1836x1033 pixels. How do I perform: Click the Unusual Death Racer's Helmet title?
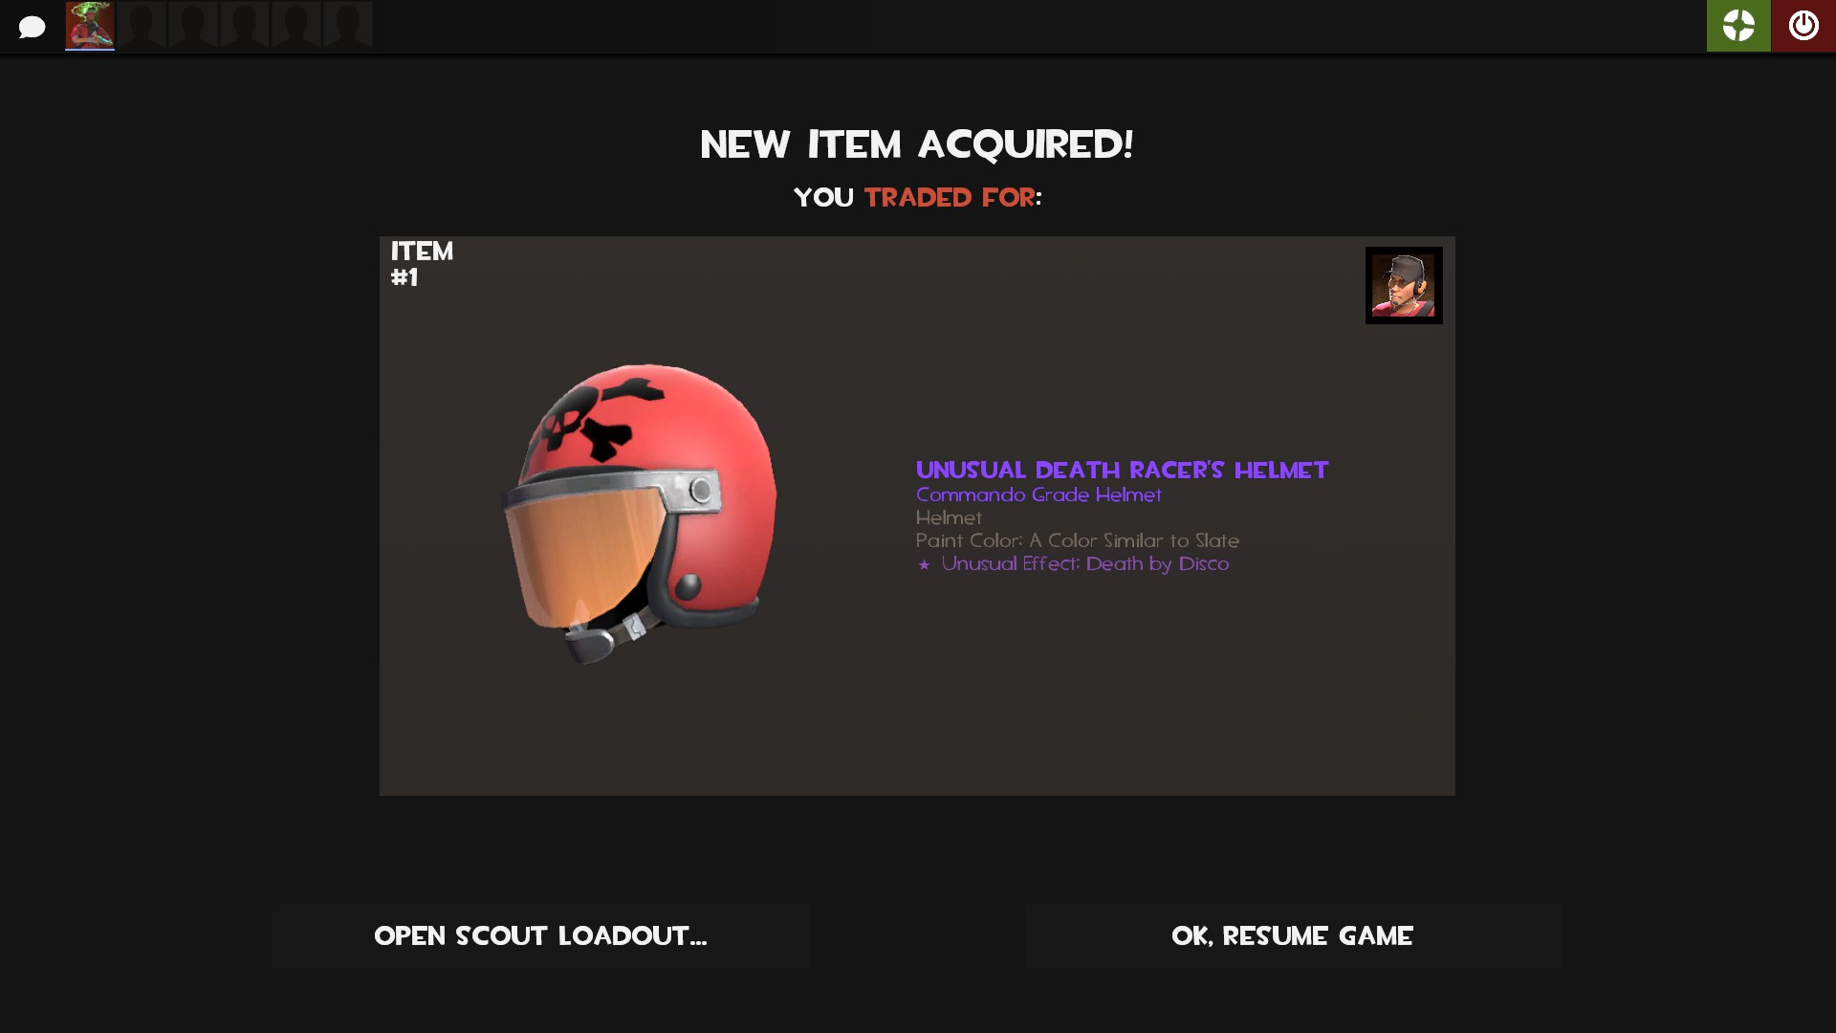click(1122, 470)
